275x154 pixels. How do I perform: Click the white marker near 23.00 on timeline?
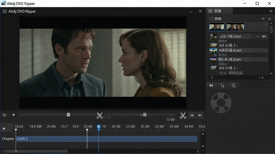coord(87,130)
